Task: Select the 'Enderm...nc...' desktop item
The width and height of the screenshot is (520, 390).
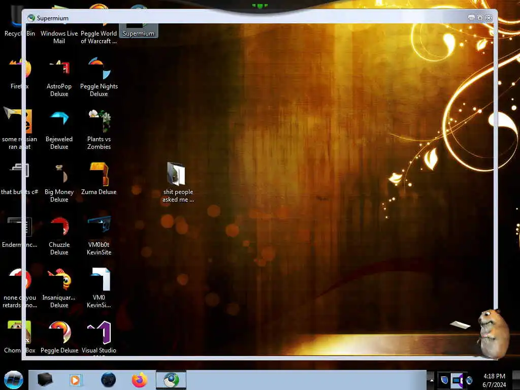Action: (20, 232)
